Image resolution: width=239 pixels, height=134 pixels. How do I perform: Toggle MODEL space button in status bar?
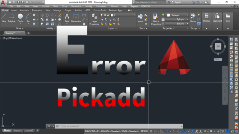pos(144,131)
